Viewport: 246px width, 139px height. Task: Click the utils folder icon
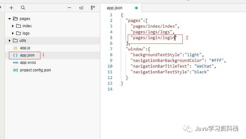point(15,40)
